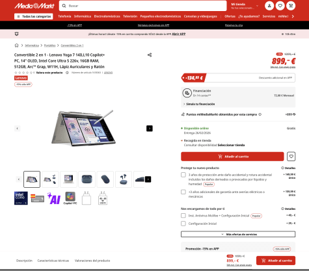Check 3 años de protección accidental option
This screenshot has width=309, height=271.
183,175
